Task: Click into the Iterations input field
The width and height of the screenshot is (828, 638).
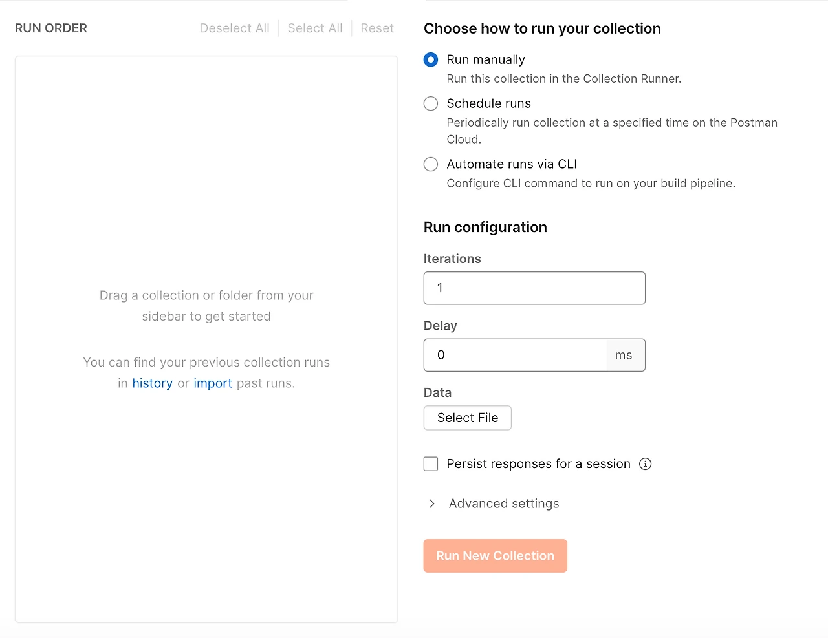Action: point(534,288)
